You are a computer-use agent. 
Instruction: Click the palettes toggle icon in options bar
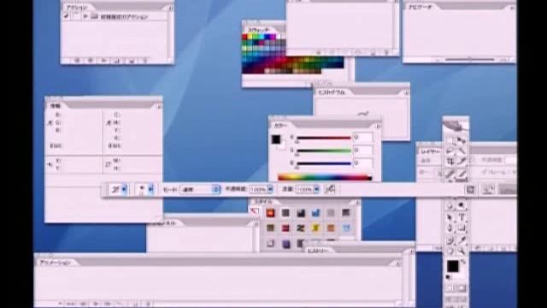470,189
